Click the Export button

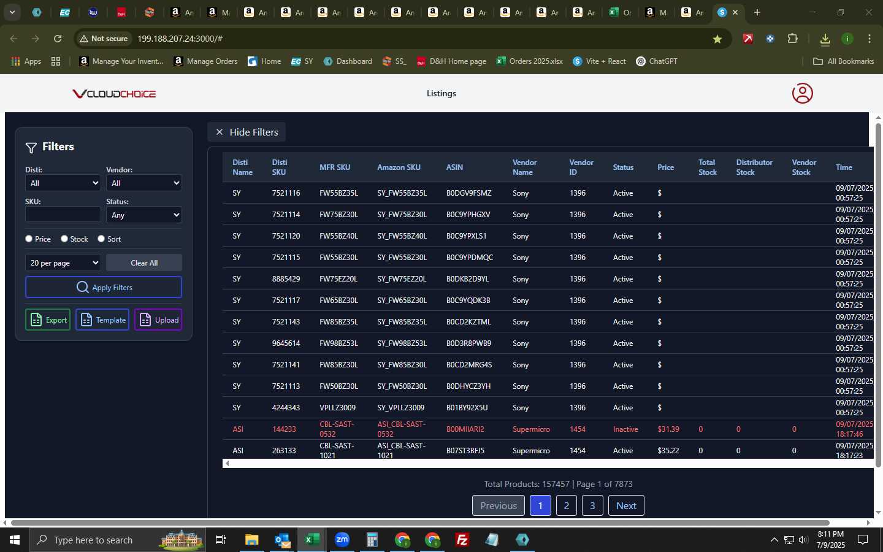click(x=48, y=320)
